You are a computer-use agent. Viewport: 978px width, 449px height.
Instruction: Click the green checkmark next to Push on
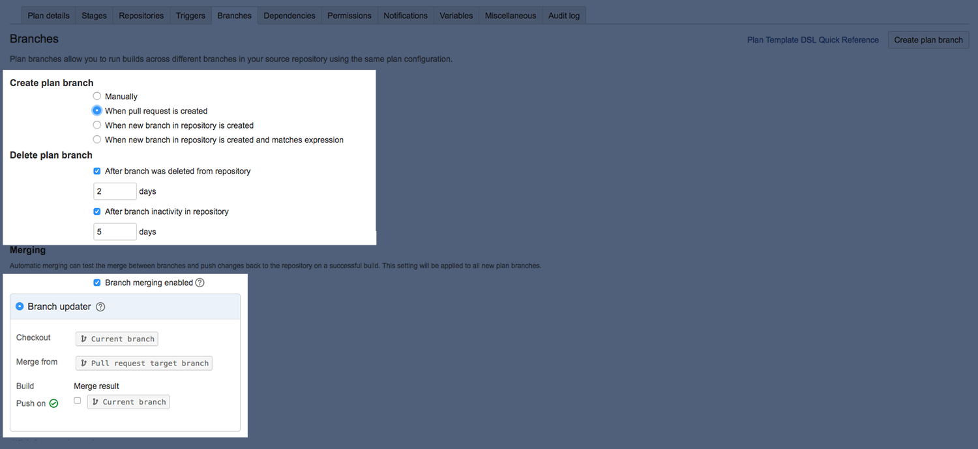54,403
